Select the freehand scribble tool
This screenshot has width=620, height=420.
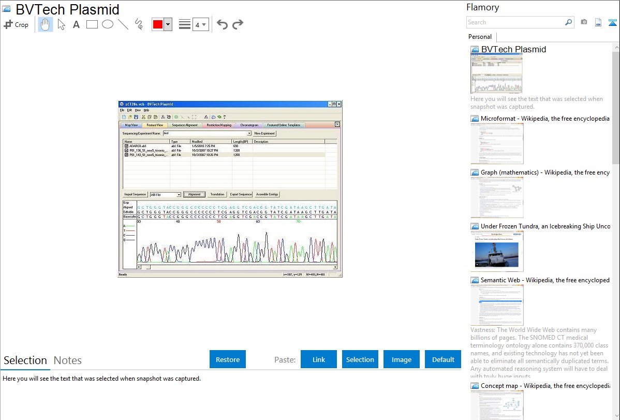(139, 24)
